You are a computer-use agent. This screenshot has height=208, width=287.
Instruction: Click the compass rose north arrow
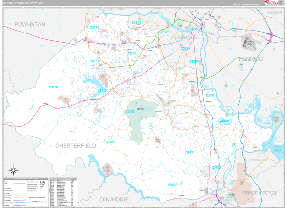[x=14, y=169]
